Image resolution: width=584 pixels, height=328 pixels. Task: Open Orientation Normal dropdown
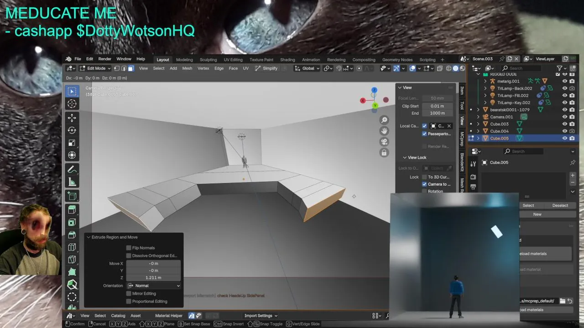pos(154,286)
